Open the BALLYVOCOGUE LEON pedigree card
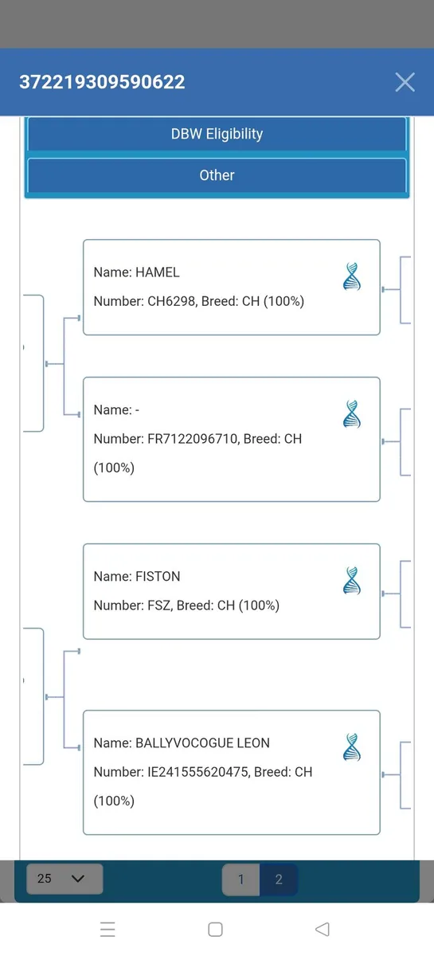Viewport: 434px width, 956px height. click(x=232, y=772)
